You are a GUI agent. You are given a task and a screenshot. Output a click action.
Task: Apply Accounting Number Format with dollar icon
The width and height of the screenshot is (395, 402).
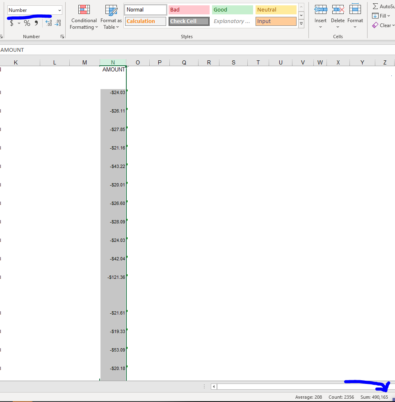click(12, 23)
